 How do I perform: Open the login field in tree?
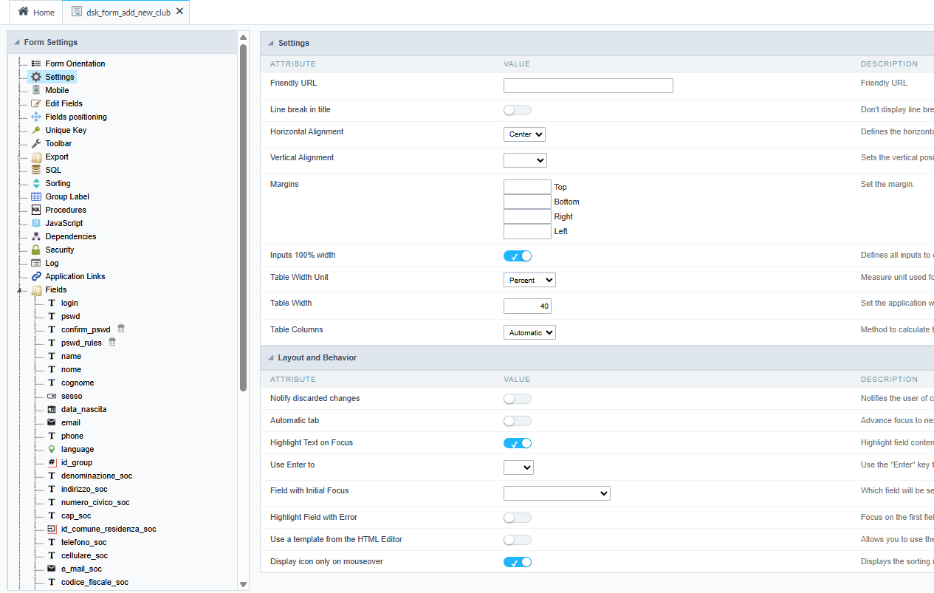click(x=69, y=303)
